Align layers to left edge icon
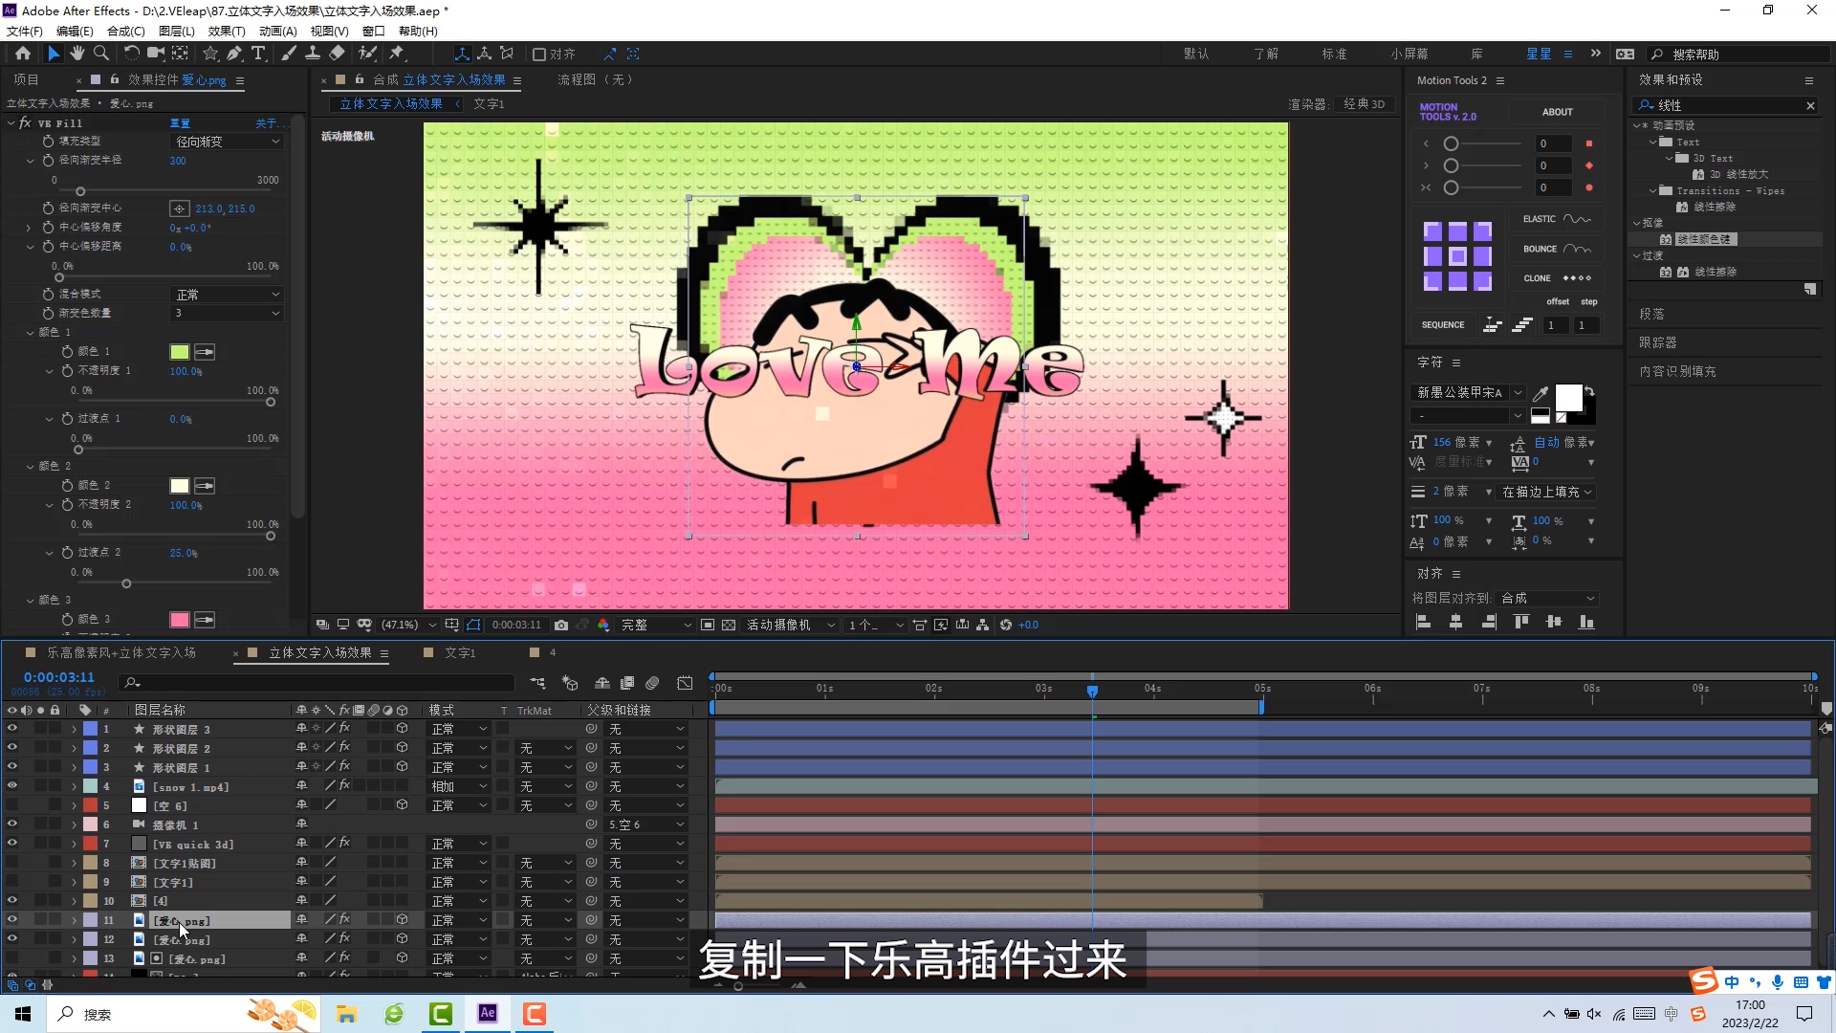 (x=1423, y=623)
